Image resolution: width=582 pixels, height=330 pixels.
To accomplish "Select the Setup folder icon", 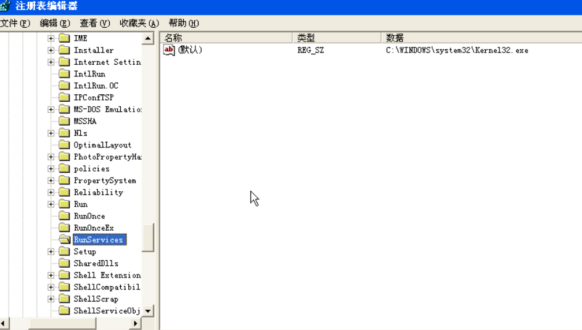I will (x=65, y=252).
